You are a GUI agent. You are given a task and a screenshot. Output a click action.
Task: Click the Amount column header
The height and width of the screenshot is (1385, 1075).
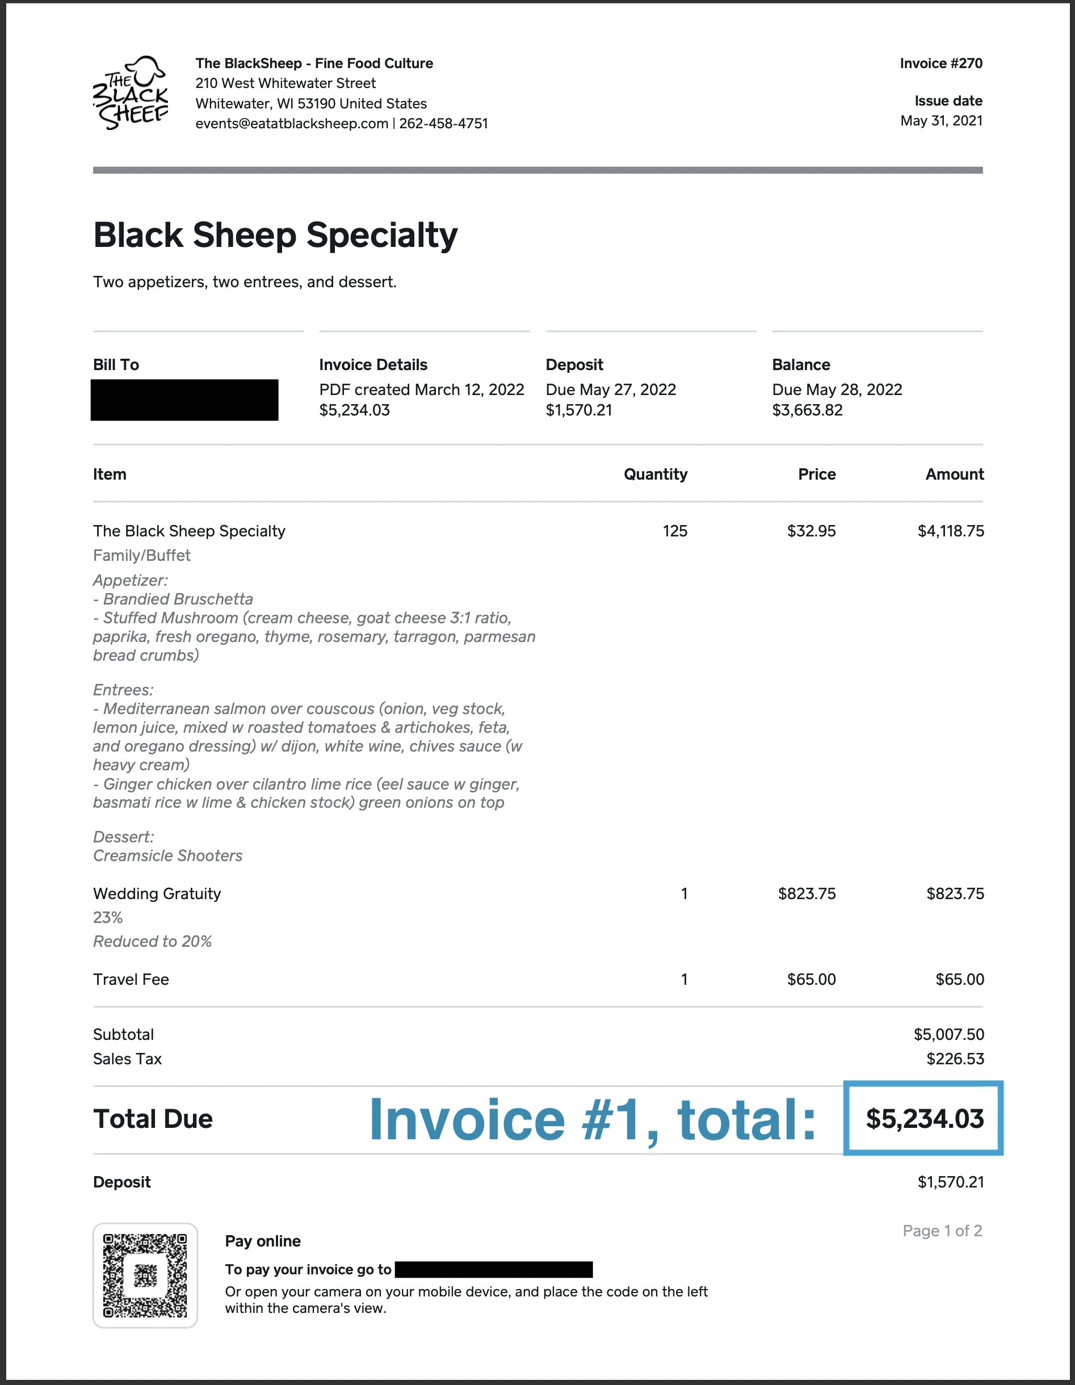click(954, 475)
